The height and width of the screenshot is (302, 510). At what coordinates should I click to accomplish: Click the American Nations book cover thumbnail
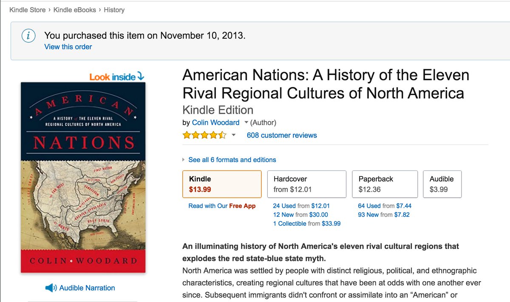(x=83, y=177)
